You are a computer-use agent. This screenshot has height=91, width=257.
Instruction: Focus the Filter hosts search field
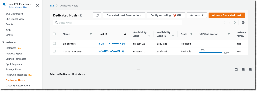click(x=118, y=23)
